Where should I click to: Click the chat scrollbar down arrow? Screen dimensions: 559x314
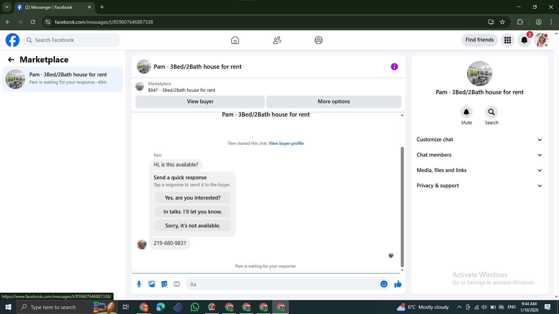click(x=402, y=270)
